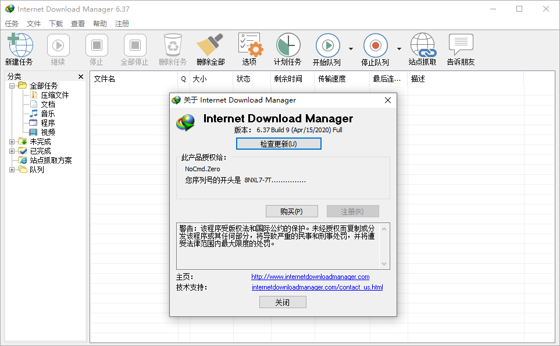Sort by the 剩余时间 column header
Screen dimensions: 560x346
click(x=293, y=79)
